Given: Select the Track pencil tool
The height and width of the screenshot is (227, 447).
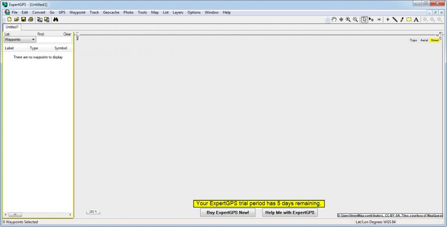Looking at the screenshot, I should [x=402, y=19].
